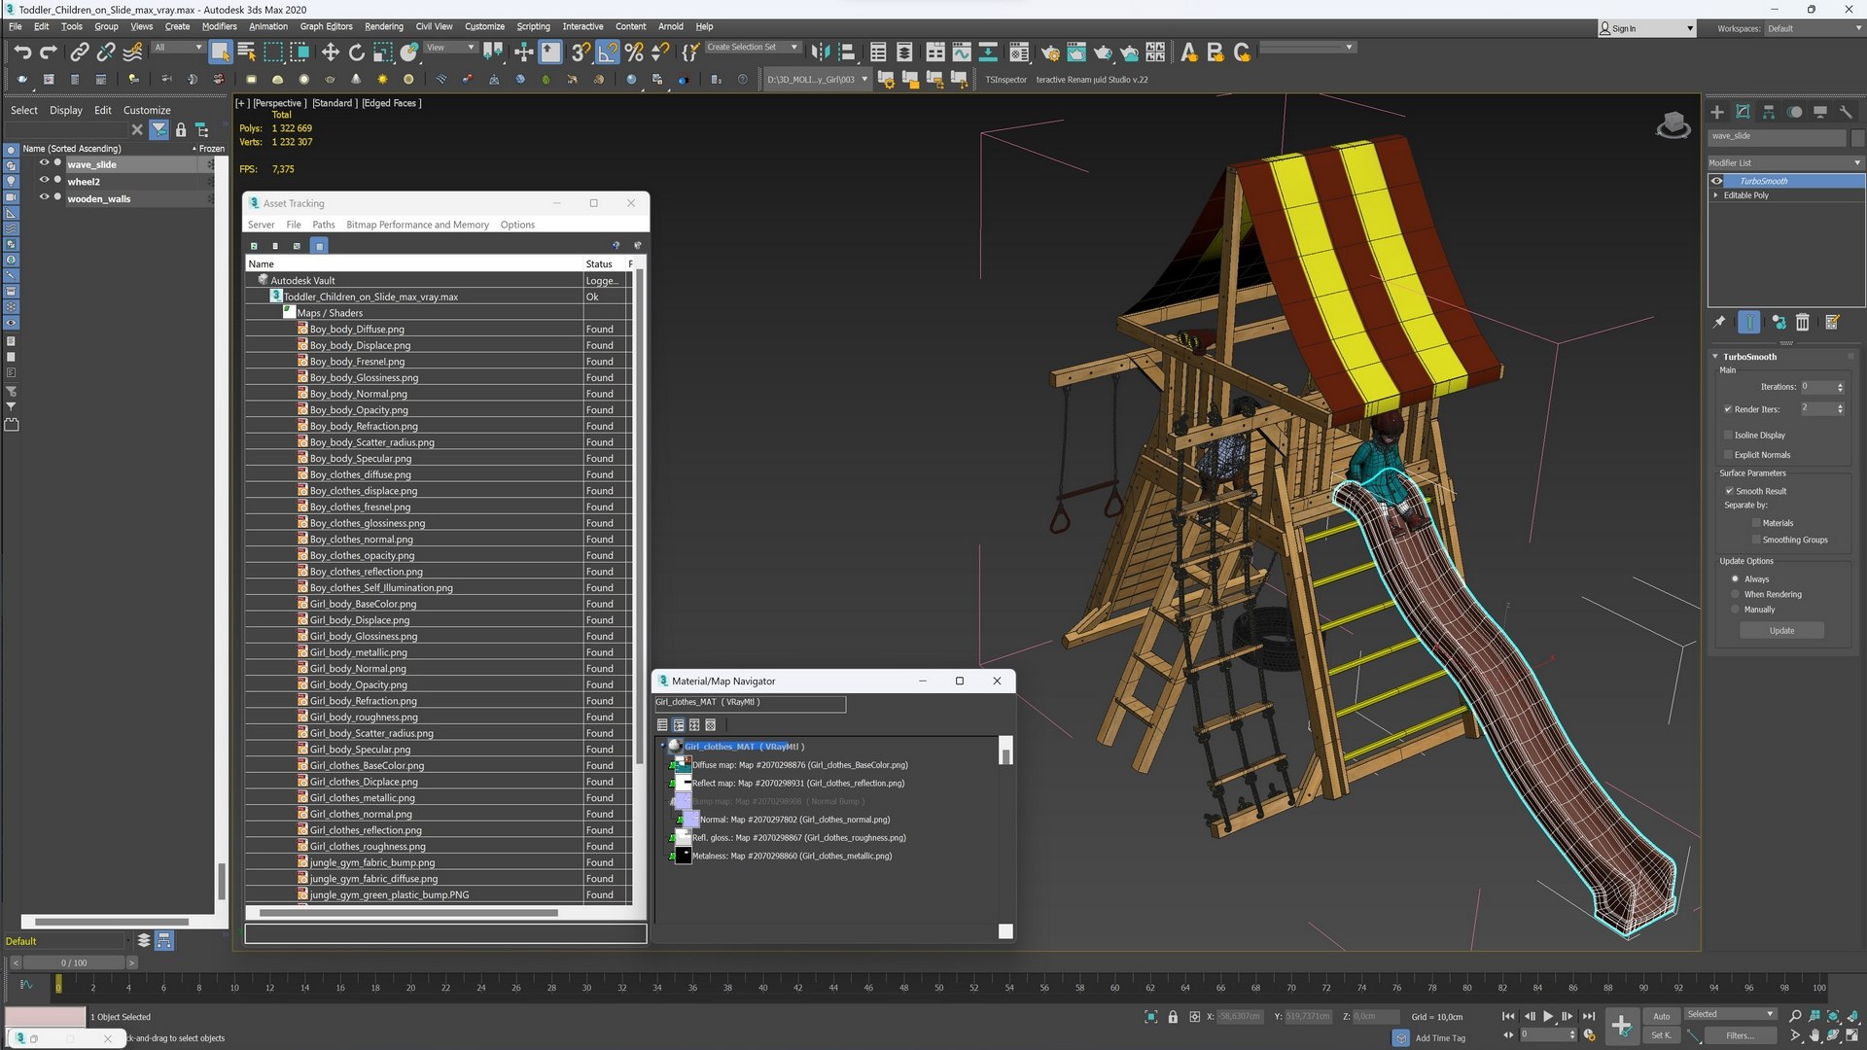The image size is (1867, 1050).
Task: Enable Explicit Normals checkbox
Action: coord(1728,454)
